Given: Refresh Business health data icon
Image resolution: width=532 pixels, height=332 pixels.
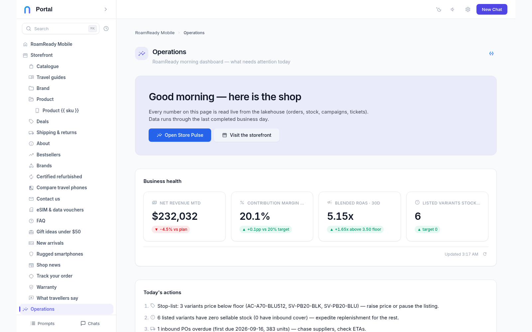Looking at the screenshot, I should tap(485, 254).
